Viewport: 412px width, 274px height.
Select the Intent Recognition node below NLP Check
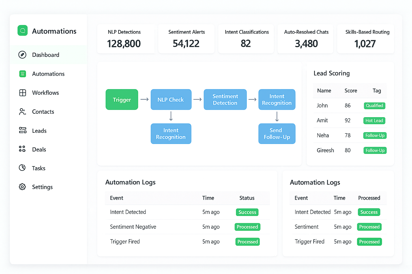coord(171,134)
